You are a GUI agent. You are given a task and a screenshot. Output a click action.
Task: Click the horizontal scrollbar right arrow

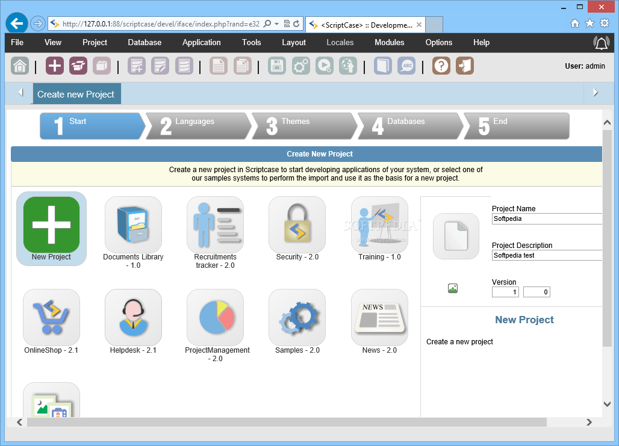pyautogui.click(x=589, y=423)
